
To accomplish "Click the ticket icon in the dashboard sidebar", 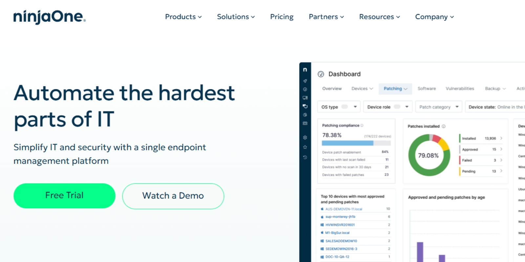I will click(305, 123).
